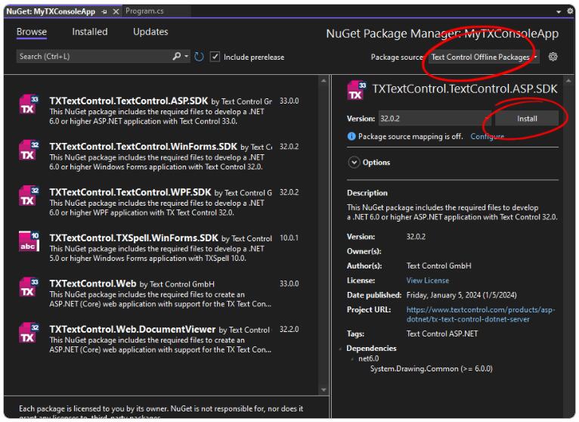
Task: Collapse the Dependencies tree node
Action: (x=340, y=349)
